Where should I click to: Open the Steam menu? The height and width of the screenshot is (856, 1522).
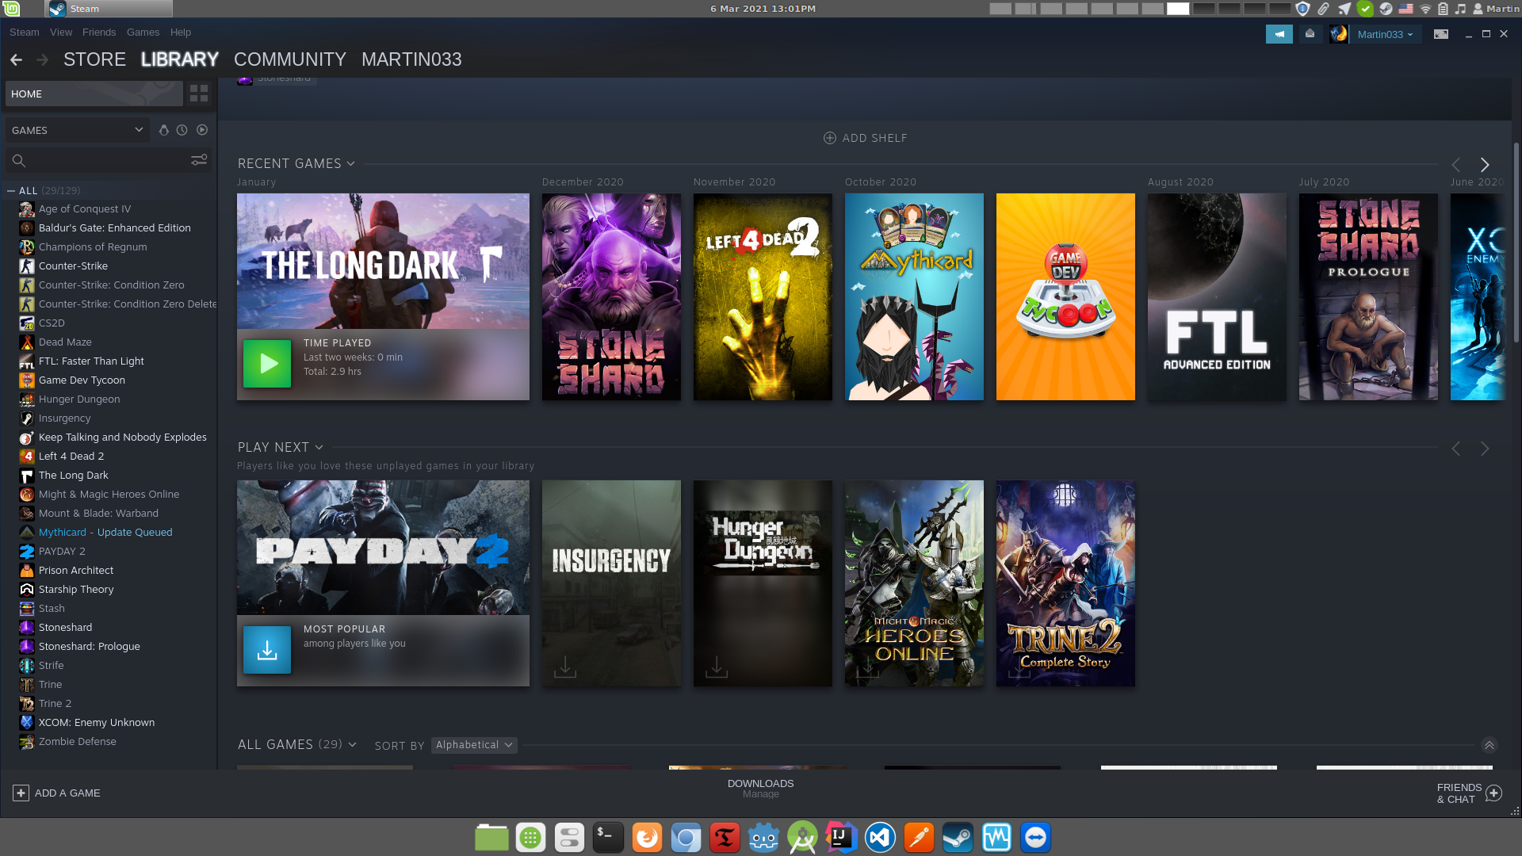pyautogui.click(x=24, y=32)
